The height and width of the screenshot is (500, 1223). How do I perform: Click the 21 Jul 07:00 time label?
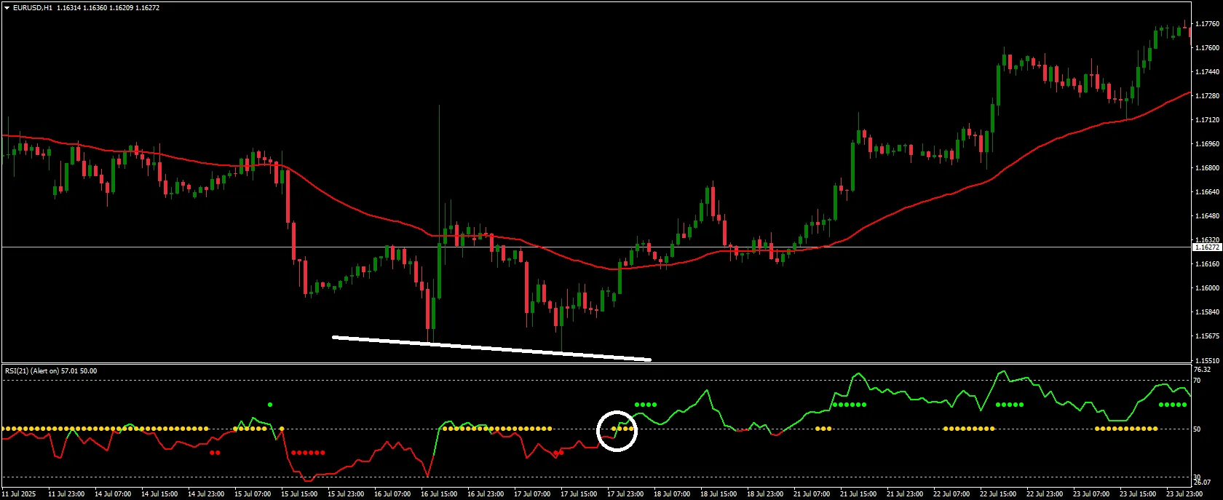tap(812, 494)
